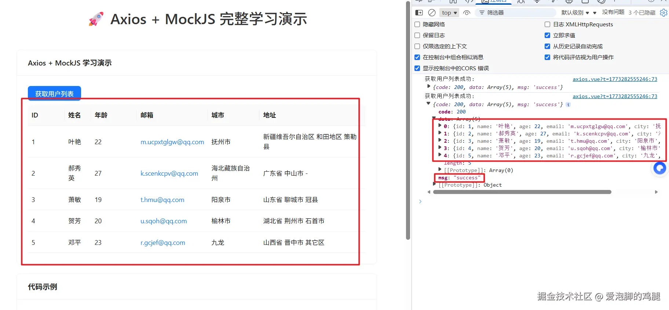Click the 姓名 column header
Image resolution: width=669 pixels, height=310 pixels.
(x=74, y=115)
